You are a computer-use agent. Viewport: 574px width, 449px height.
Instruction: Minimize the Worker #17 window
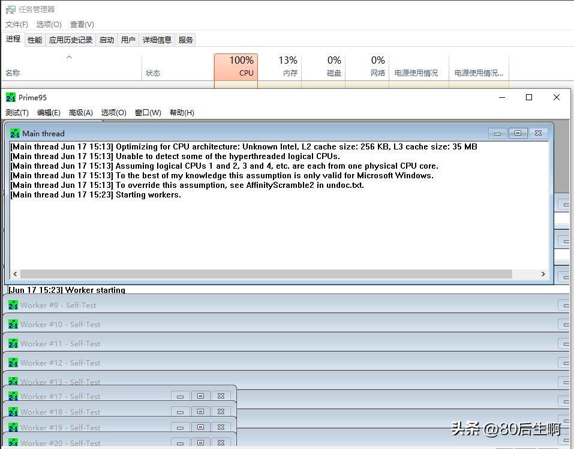[x=180, y=396]
